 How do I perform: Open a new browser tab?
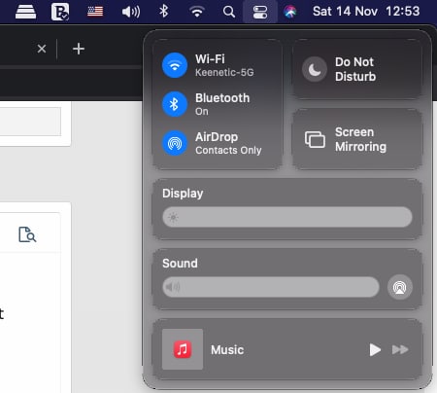79,49
